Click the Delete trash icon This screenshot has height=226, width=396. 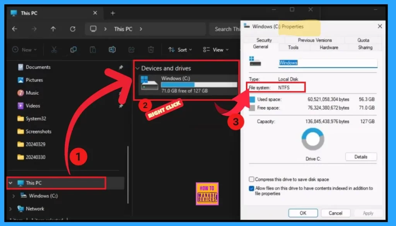point(151,50)
